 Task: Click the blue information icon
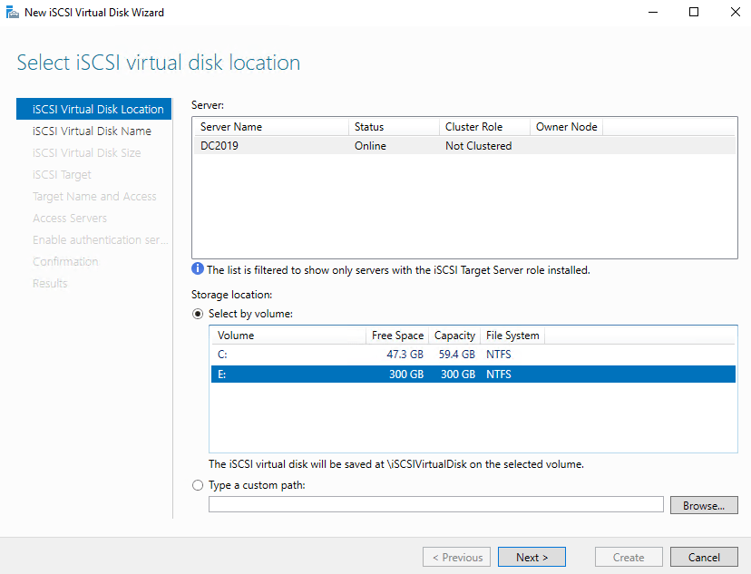198,269
